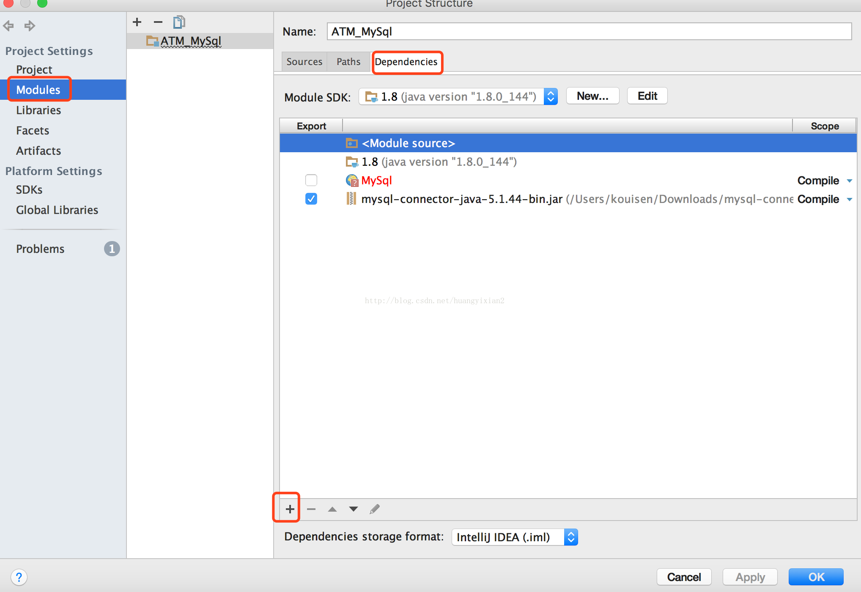Click the Dependencies tab

click(406, 61)
